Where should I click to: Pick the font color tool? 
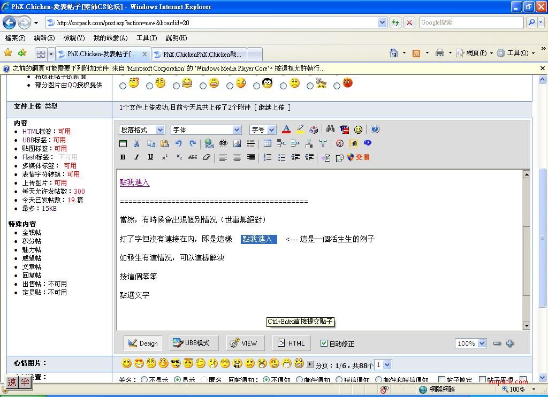286,129
